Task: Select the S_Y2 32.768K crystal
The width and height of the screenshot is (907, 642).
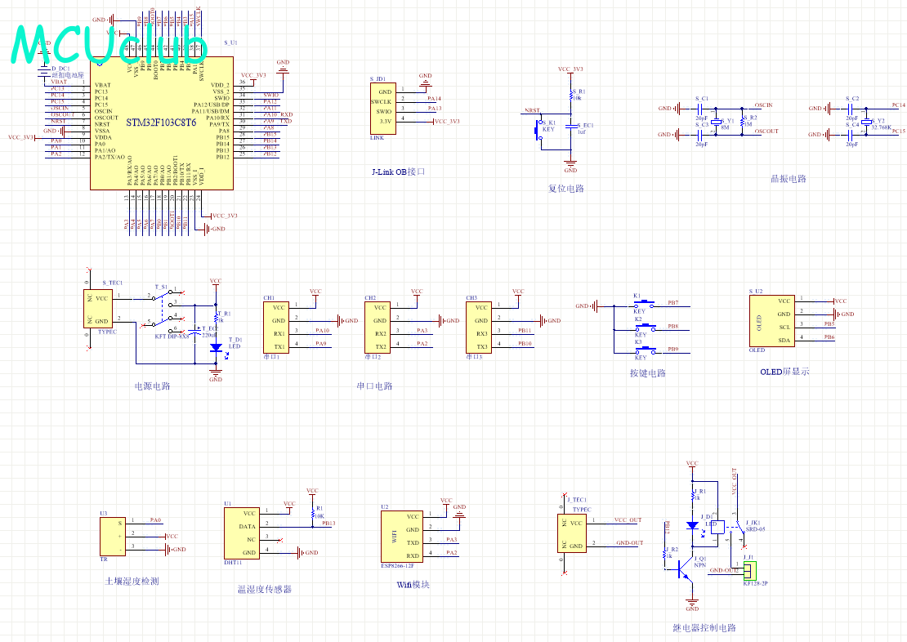Action: (866, 122)
